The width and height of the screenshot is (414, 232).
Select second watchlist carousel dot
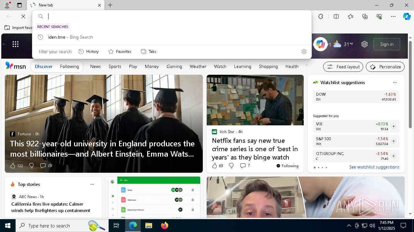(x=318, y=168)
